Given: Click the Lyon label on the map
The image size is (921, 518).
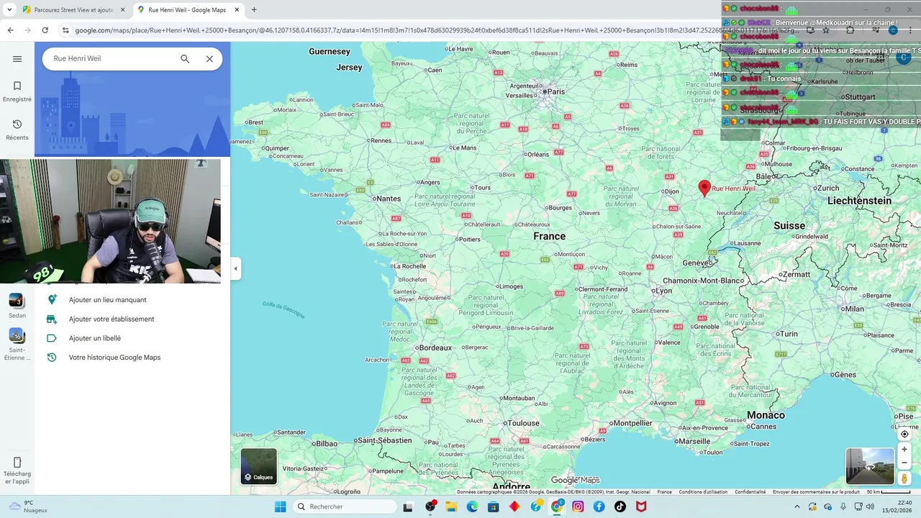Looking at the screenshot, I should (663, 291).
